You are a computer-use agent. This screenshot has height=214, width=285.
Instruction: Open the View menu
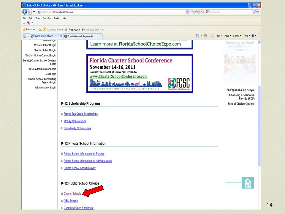37,18
